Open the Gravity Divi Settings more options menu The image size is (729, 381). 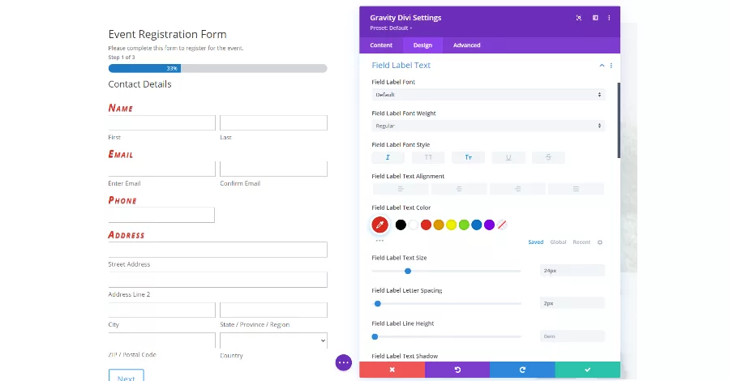[x=609, y=18]
